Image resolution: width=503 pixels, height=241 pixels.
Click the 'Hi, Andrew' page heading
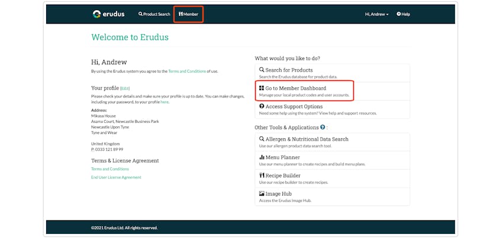click(x=109, y=62)
